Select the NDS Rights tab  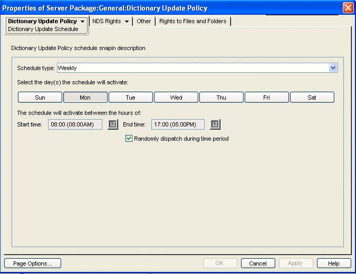107,21
